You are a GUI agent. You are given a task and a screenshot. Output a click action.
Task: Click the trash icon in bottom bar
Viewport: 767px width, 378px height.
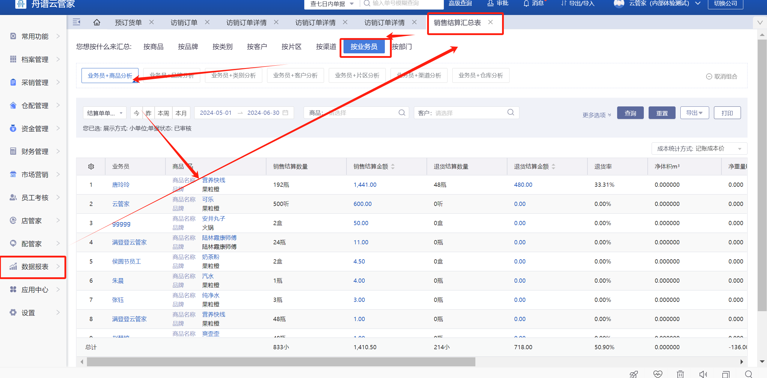pos(680,374)
